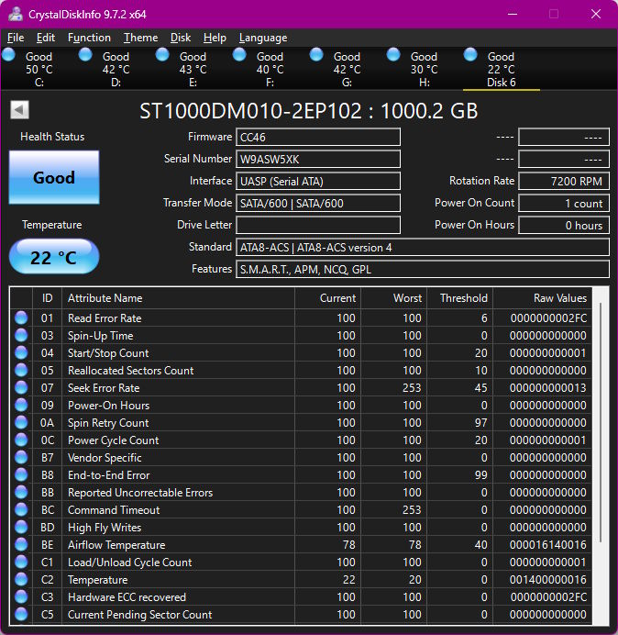
Task: Click worst value 253 in Command Timeout row
Action: (x=412, y=510)
